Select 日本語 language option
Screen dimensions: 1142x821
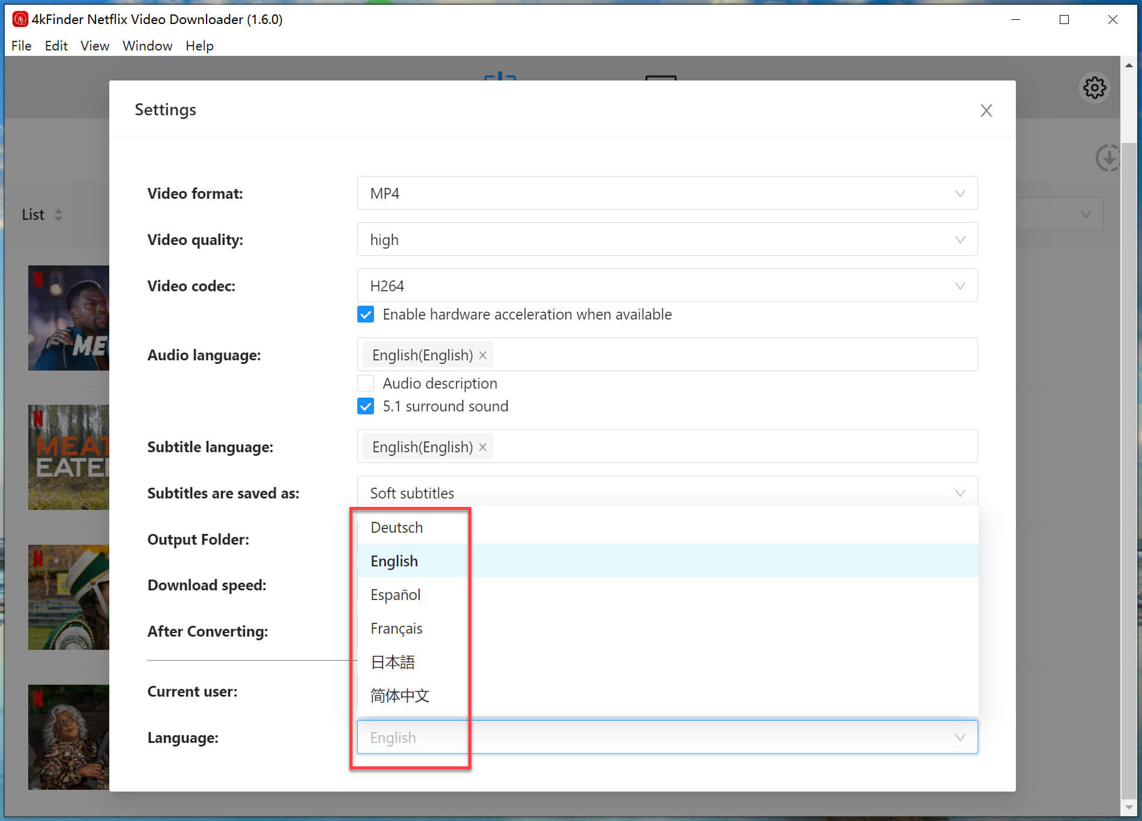[668, 662]
